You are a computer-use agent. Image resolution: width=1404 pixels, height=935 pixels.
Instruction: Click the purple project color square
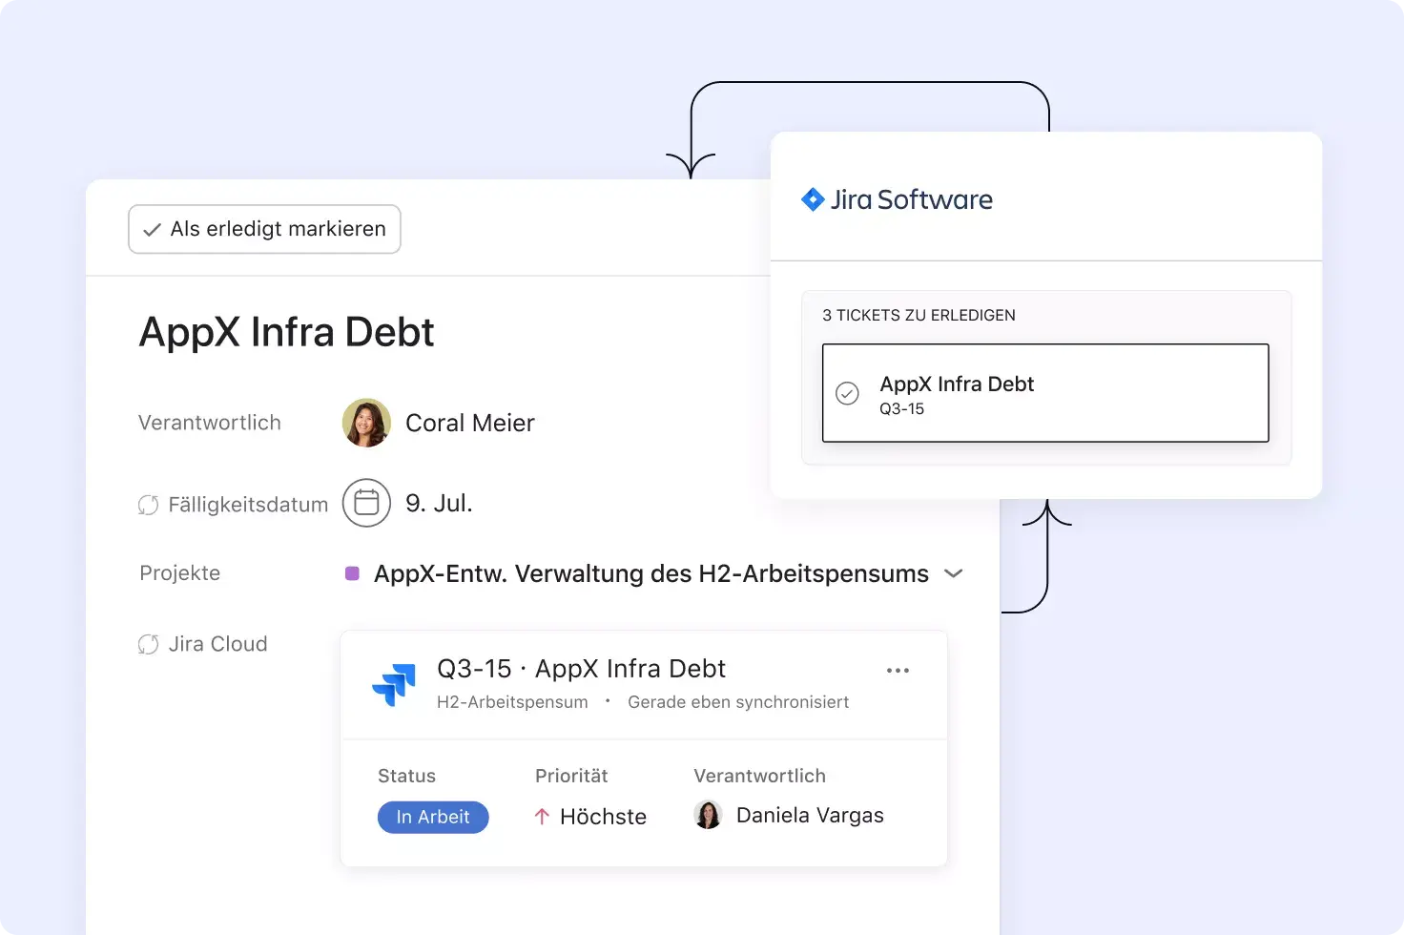352,573
